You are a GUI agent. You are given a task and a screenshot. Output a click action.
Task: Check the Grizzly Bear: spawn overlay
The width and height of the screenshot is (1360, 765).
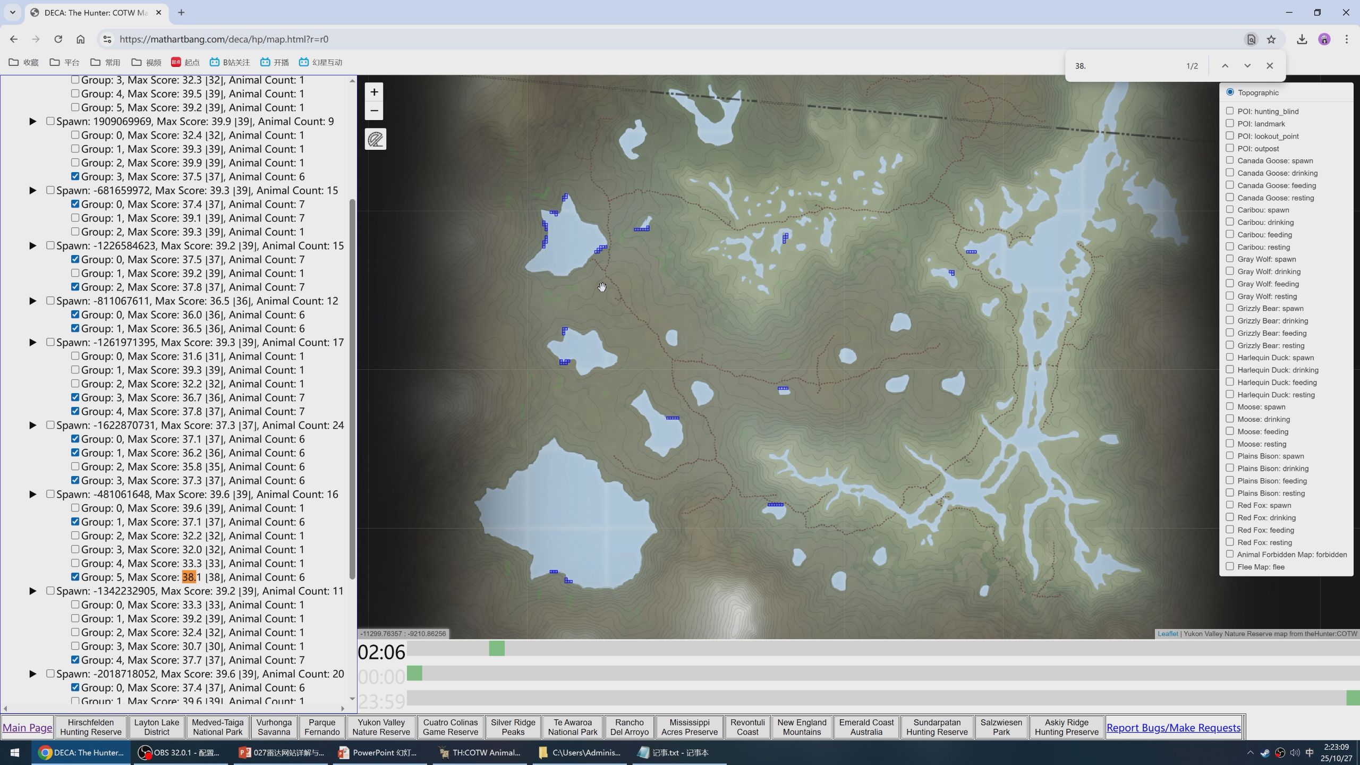1229,308
